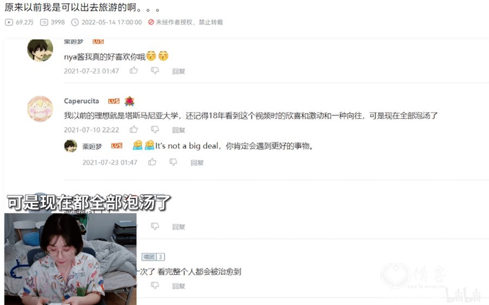Dislike the comment above the fan badge
Image resolution: width=489 pixels, height=305 pixels.
point(155,226)
